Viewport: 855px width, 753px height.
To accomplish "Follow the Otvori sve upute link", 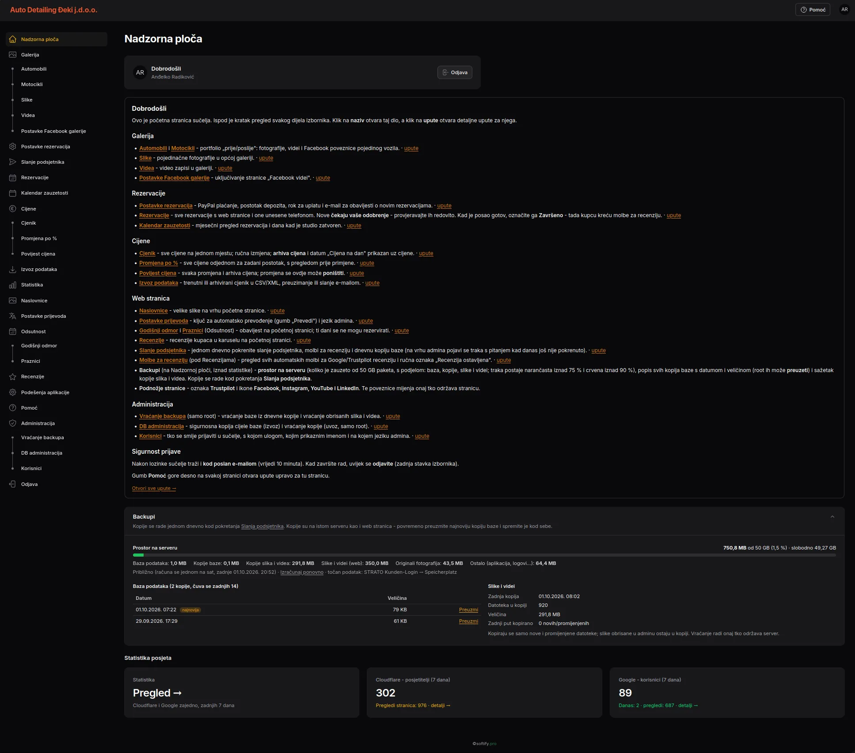I will click(x=154, y=488).
